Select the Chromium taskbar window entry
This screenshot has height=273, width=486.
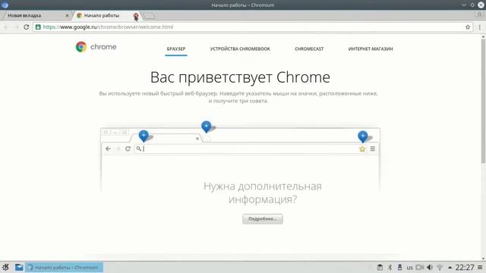[x=64, y=268]
